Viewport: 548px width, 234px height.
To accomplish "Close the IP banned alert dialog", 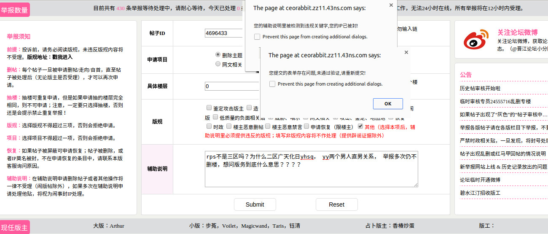I will [x=391, y=5].
